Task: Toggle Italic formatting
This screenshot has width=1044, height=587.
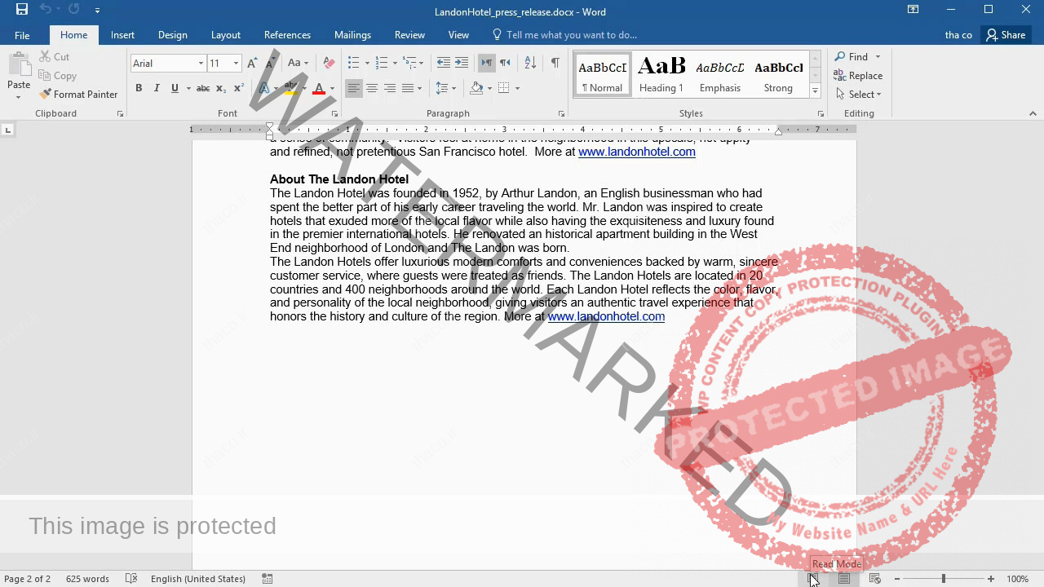Action: [x=157, y=88]
